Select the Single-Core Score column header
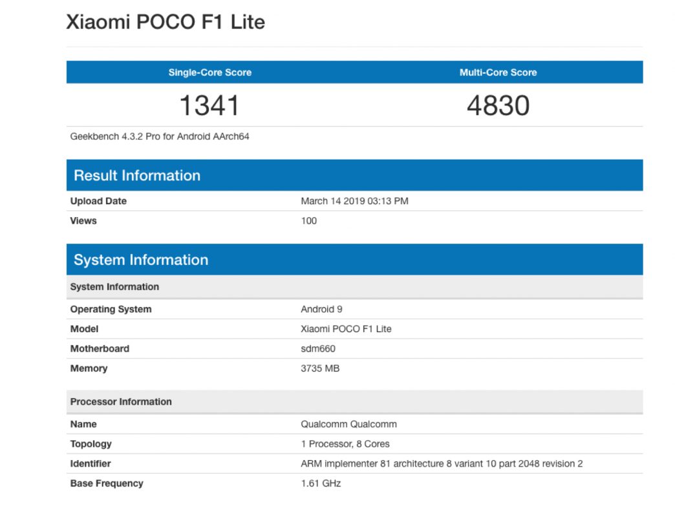Viewport: 675px width, 506px height. [x=210, y=72]
